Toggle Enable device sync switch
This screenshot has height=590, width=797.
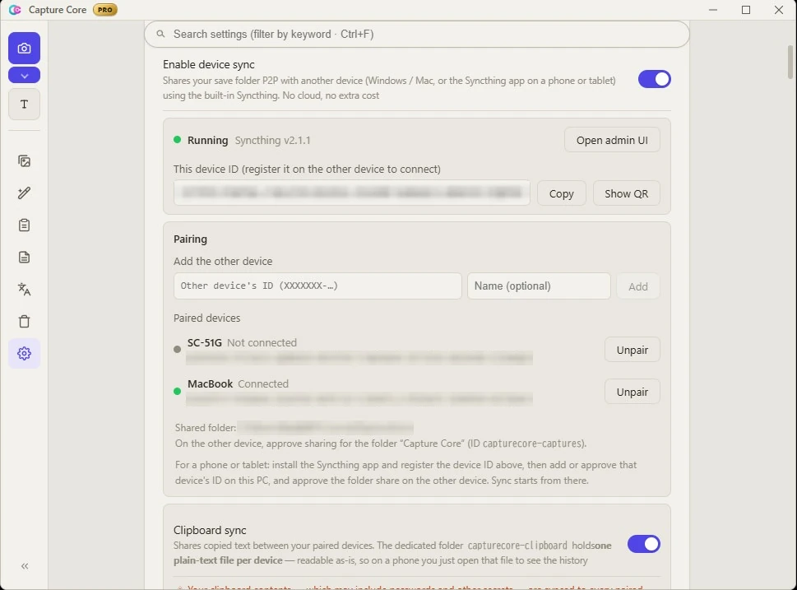(x=654, y=79)
